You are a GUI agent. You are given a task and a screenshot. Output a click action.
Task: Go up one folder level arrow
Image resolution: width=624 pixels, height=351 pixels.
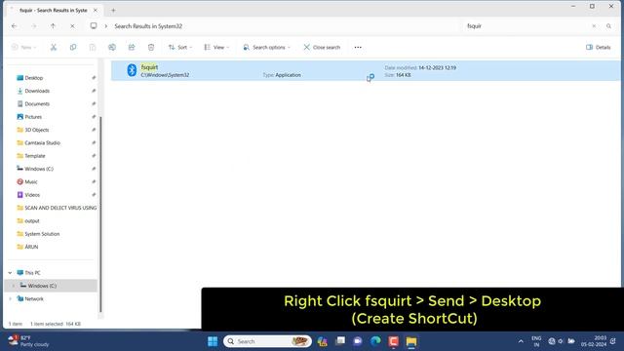[53, 26]
